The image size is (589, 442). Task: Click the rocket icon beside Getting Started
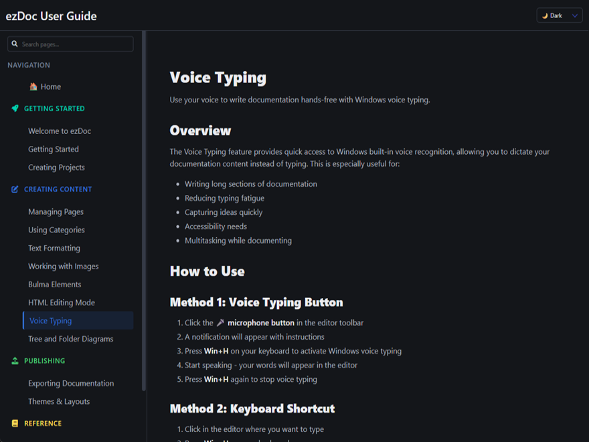pos(15,108)
